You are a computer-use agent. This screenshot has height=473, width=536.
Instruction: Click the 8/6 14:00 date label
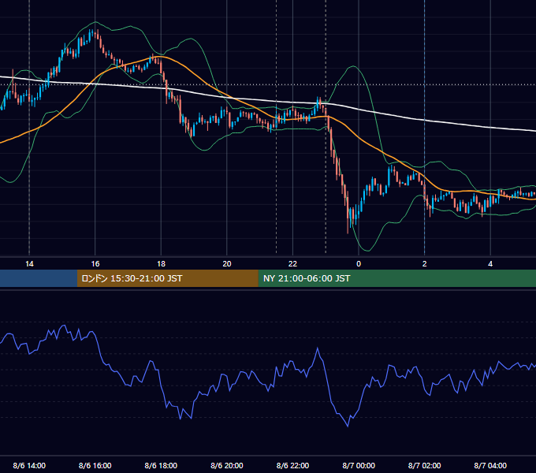point(29,465)
